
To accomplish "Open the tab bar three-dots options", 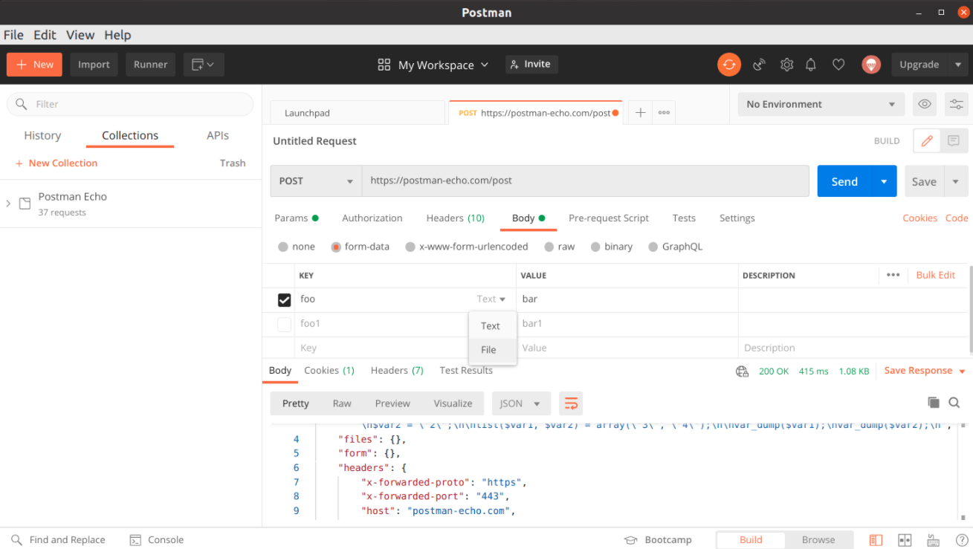I will click(664, 113).
